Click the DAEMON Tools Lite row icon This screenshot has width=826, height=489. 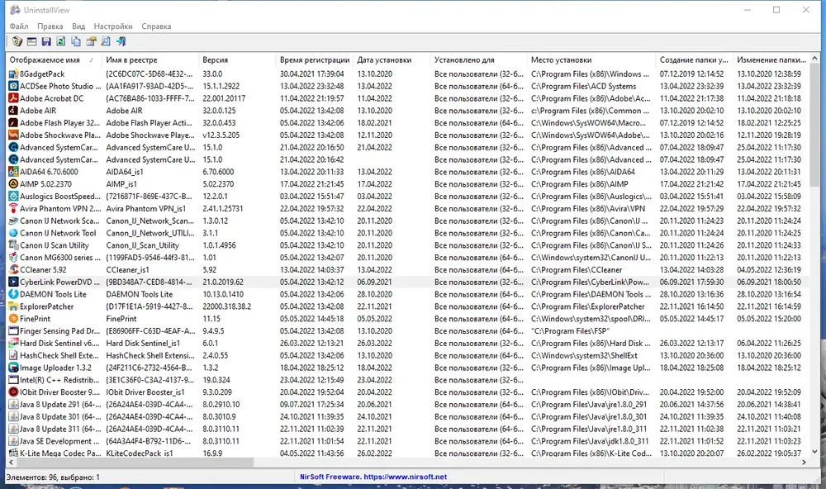click(x=14, y=294)
